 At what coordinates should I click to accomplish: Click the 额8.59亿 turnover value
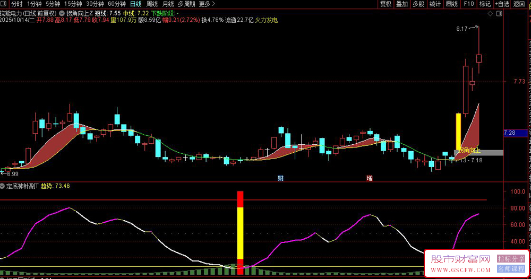coord(149,20)
